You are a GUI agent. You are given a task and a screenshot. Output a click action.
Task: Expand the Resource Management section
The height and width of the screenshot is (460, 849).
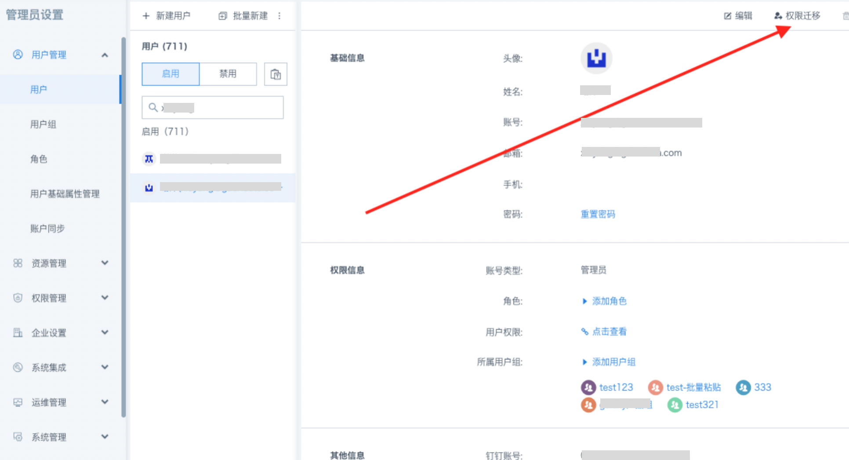point(105,263)
